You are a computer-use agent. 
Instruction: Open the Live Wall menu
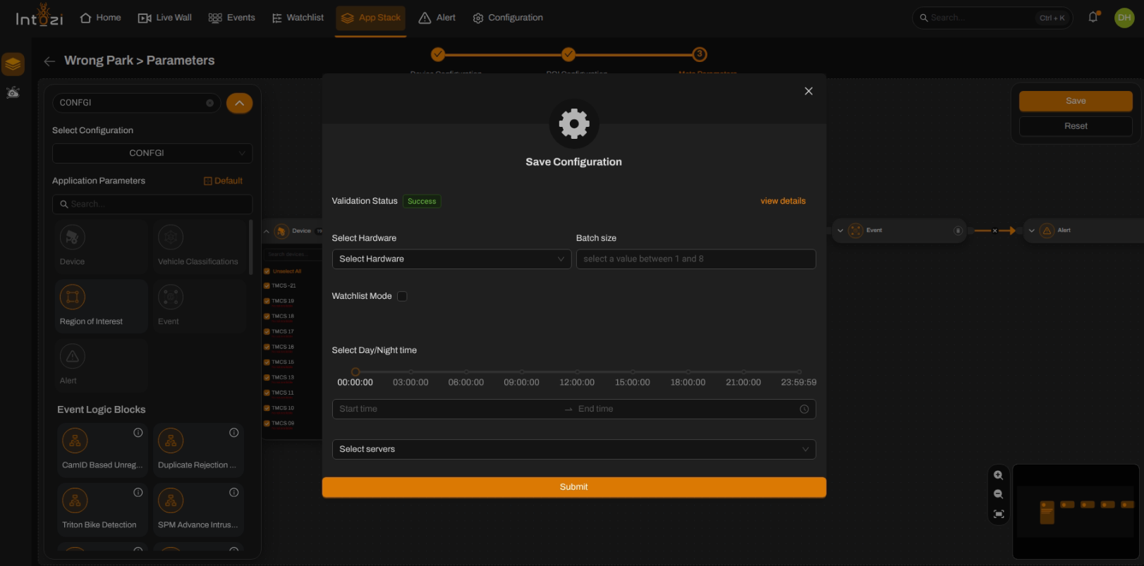click(165, 18)
